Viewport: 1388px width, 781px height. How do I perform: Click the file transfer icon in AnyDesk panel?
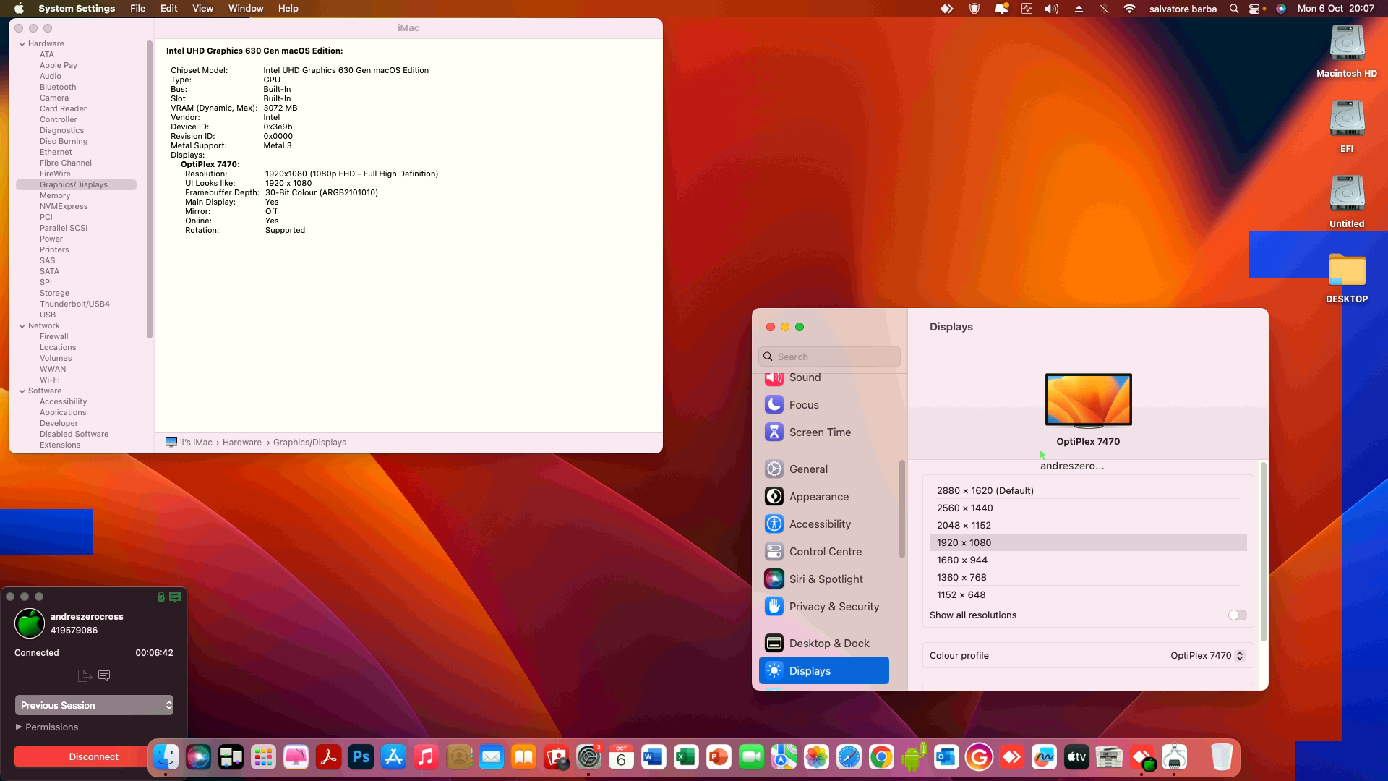point(85,675)
